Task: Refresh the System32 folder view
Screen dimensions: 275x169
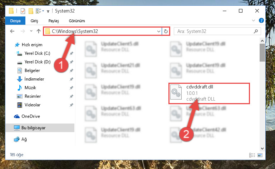Action: click(166, 32)
